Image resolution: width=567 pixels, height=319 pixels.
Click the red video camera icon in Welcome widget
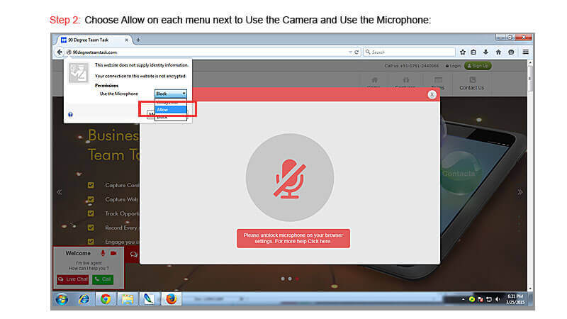click(x=113, y=253)
